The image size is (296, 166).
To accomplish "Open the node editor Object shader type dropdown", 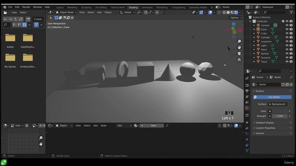I will (64, 125).
